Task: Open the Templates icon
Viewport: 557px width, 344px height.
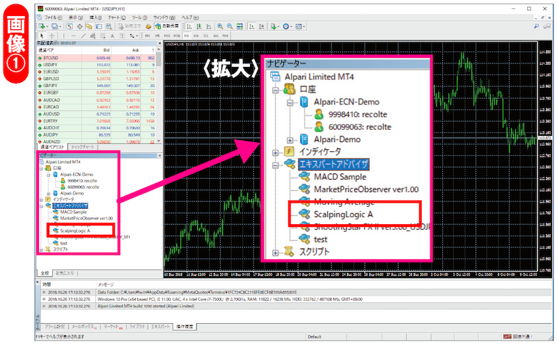Action: pos(299,26)
